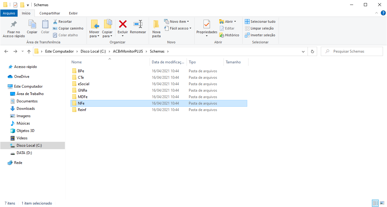Create a folder with the Nova pasta icon
The height and width of the screenshot is (207, 387).
coord(156,24)
